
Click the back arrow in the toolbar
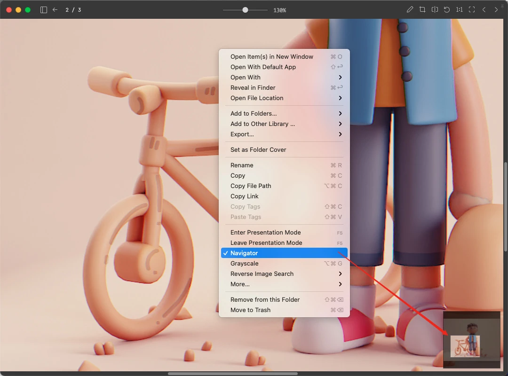click(55, 10)
